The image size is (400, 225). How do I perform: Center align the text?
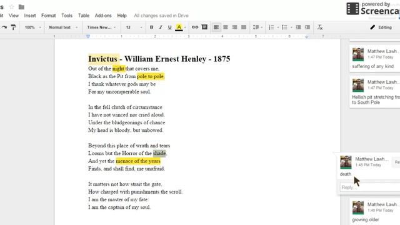coord(226,27)
